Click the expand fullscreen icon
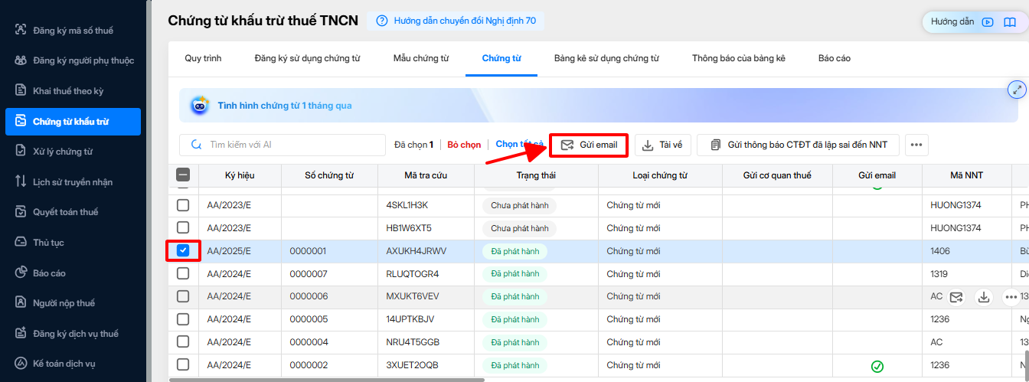The width and height of the screenshot is (1029, 382). pos(1017,90)
